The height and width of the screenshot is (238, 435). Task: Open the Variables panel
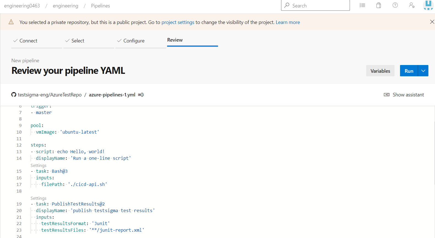pos(380,71)
